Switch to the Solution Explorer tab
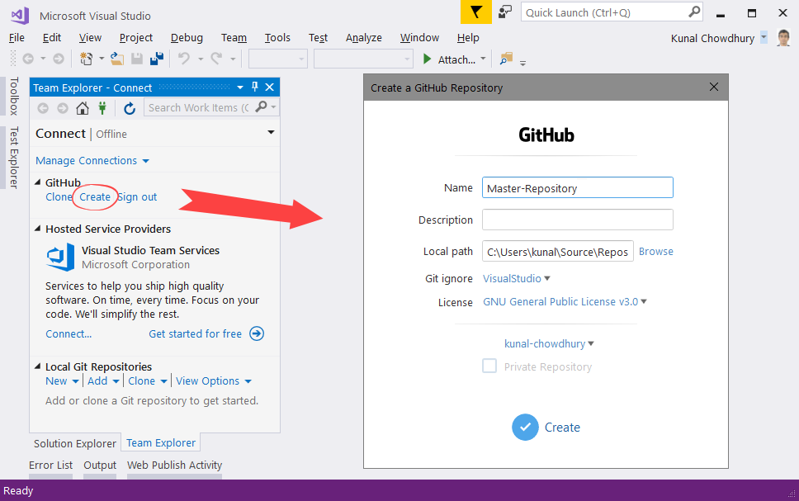799x501 pixels. pyautogui.click(x=75, y=443)
